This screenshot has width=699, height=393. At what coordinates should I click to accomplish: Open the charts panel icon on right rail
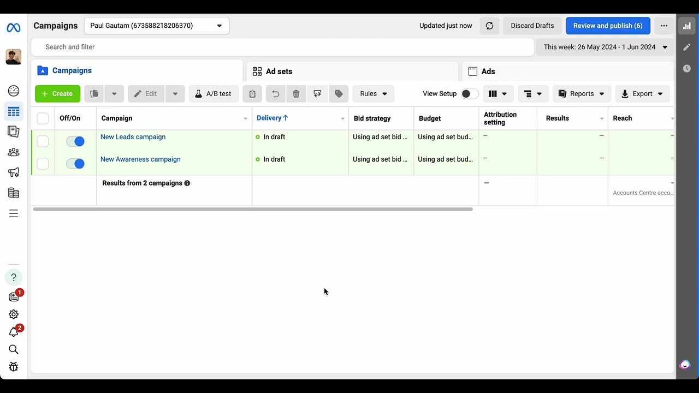(687, 26)
